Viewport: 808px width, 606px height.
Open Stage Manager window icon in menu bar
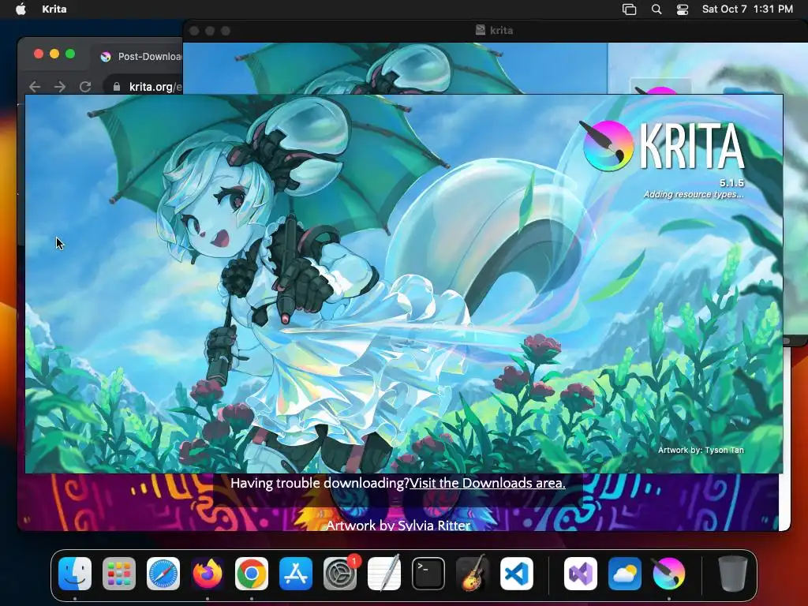click(x=629, y=9)
